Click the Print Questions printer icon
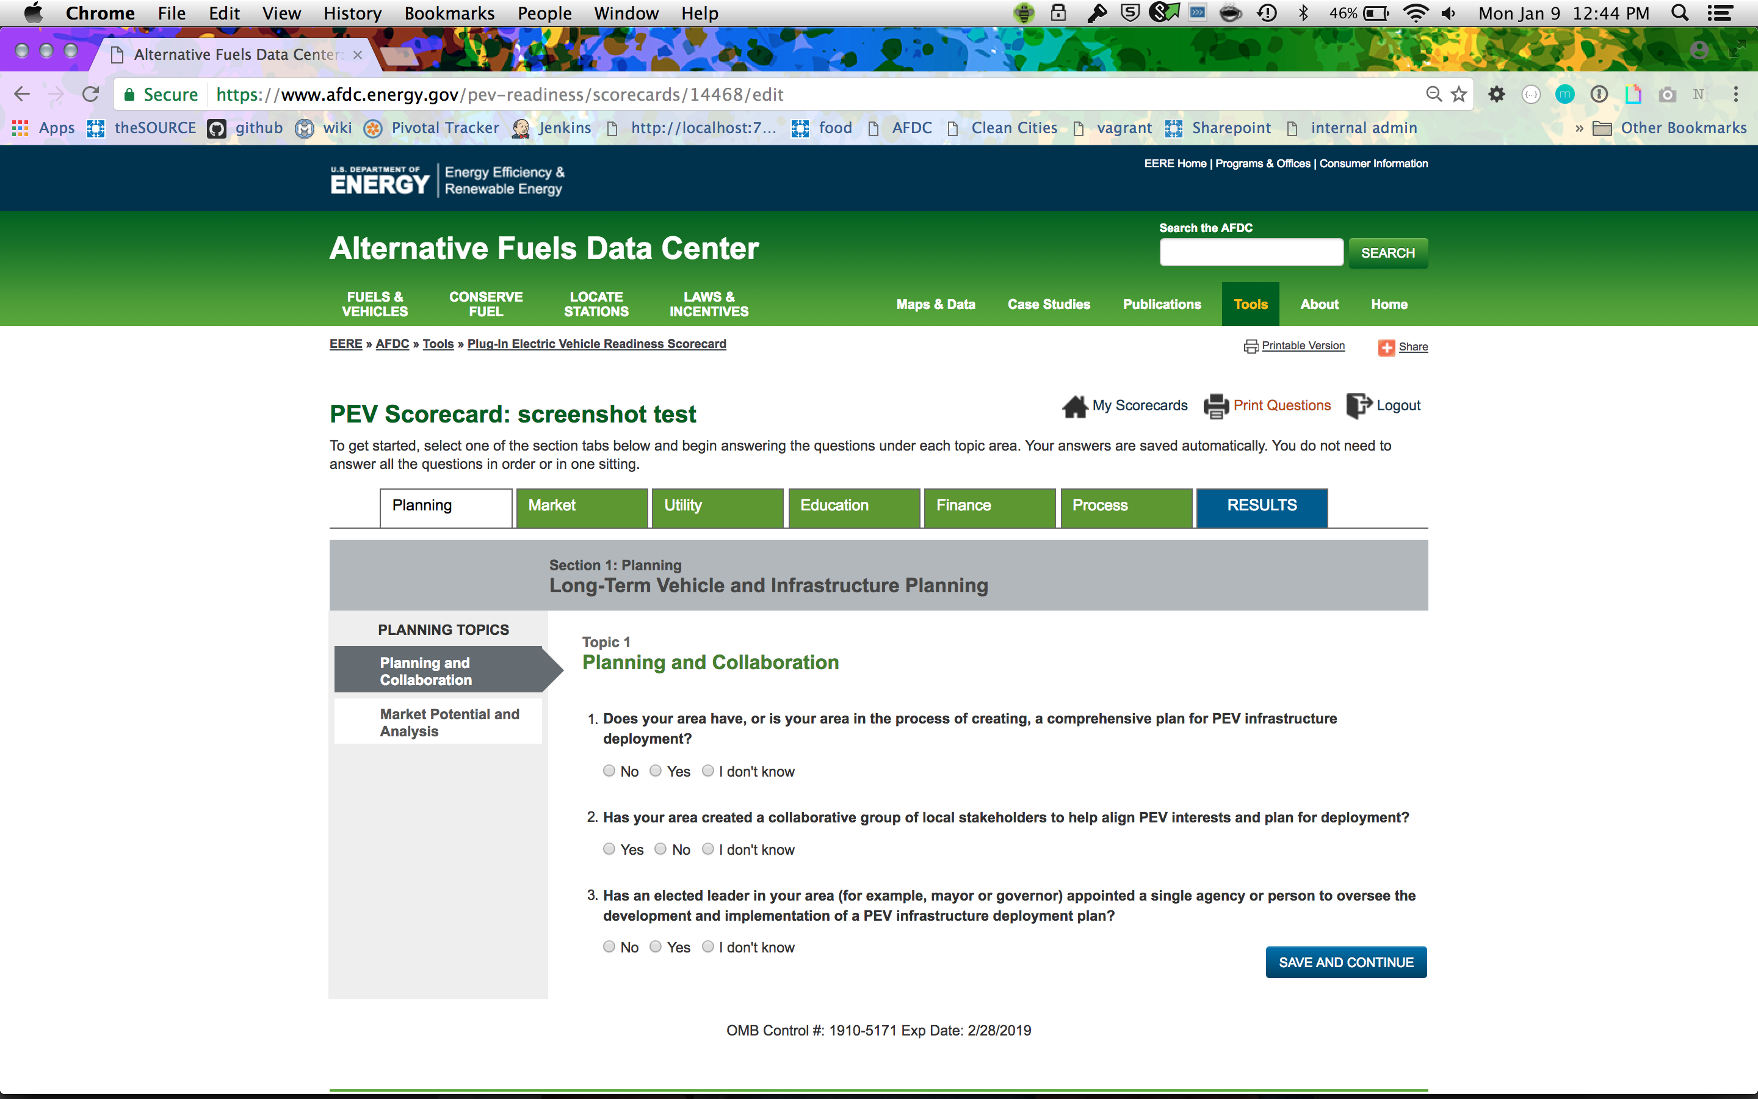Screen dimensions: 1758x1099 1215,406
